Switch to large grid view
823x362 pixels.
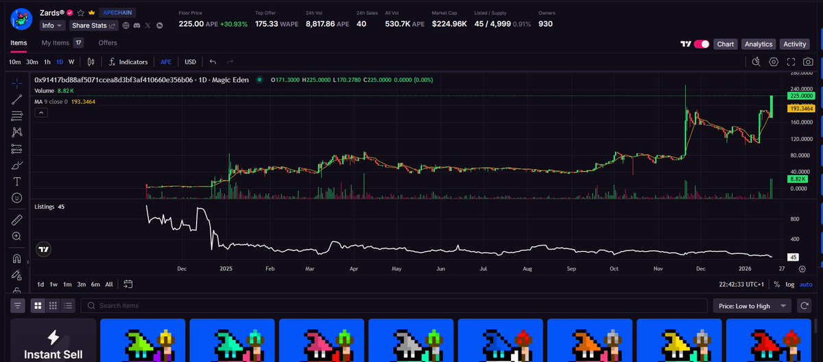(x=38, y=306)
